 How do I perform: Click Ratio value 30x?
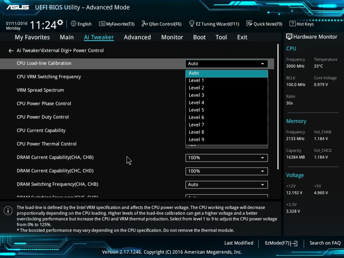pyautogui.click(x=289, y=103)
